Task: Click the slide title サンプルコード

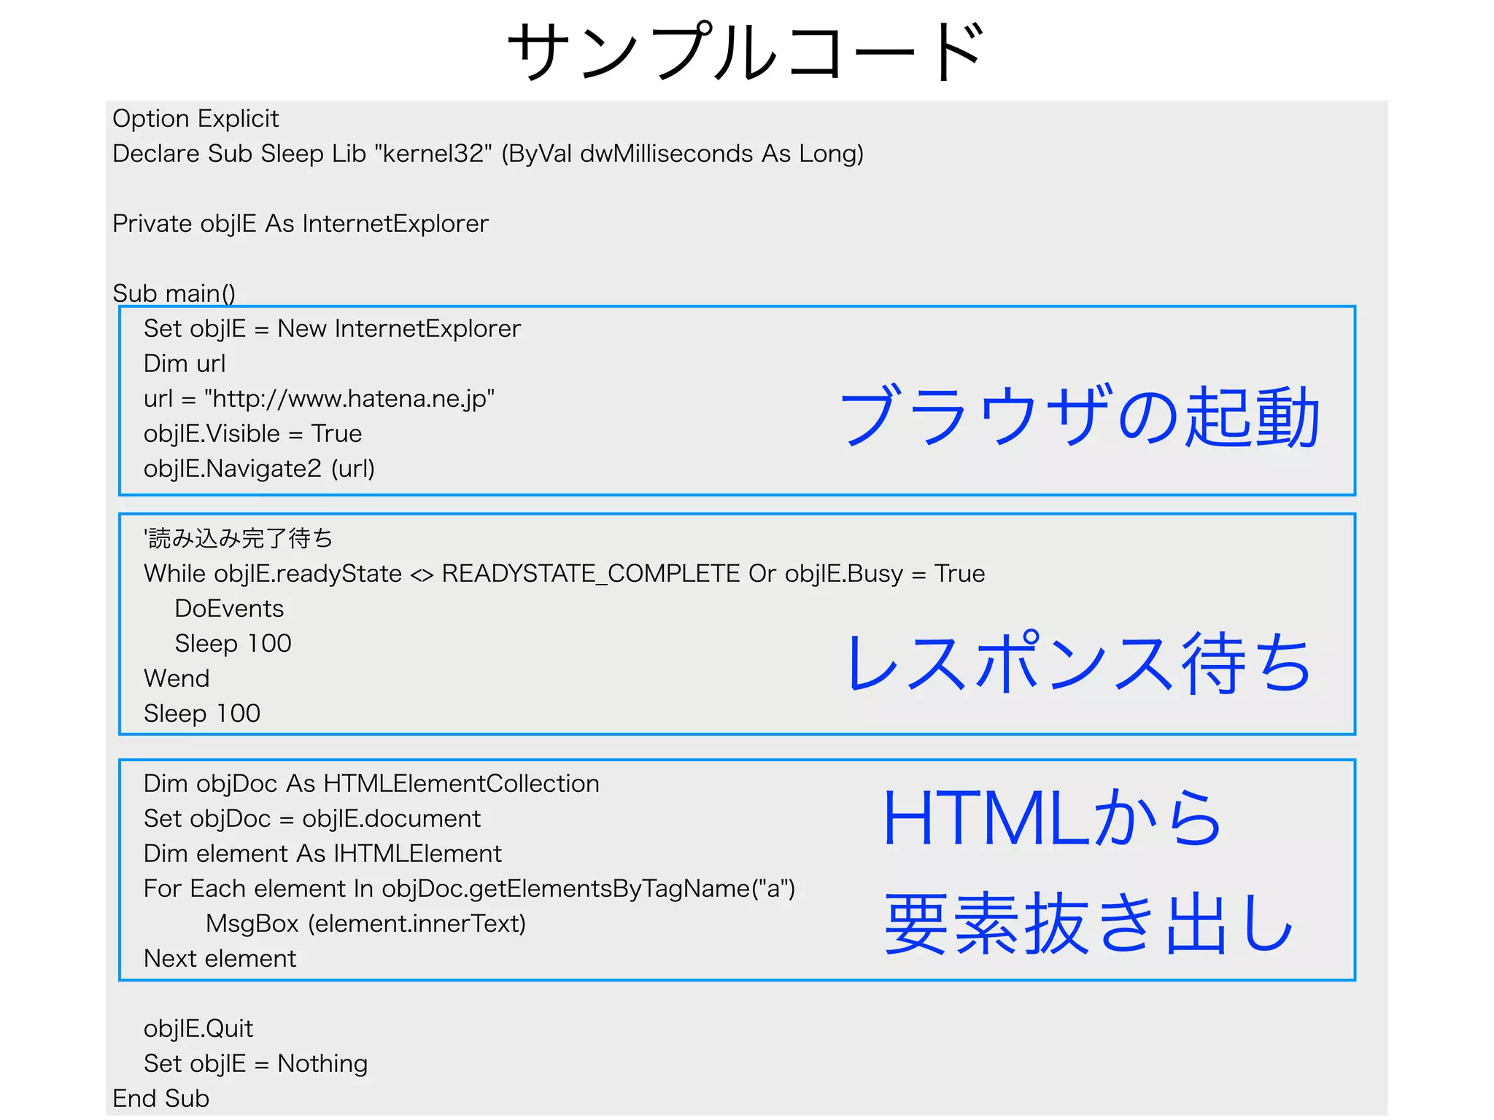Action: [746, 51]
